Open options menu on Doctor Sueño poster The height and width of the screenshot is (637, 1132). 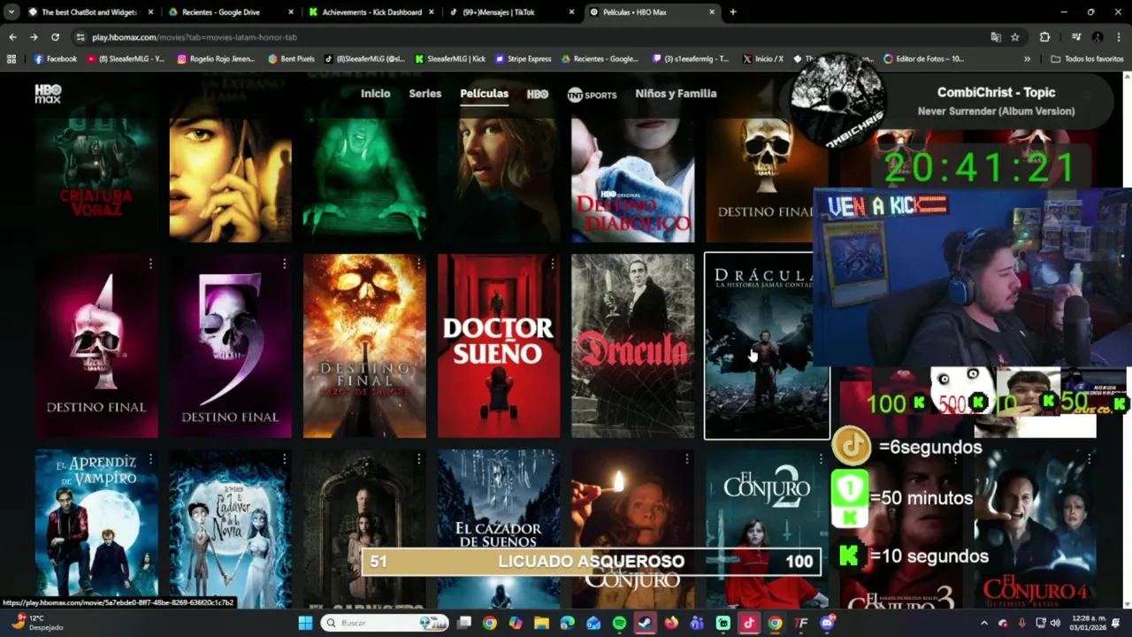click(552, 264)
